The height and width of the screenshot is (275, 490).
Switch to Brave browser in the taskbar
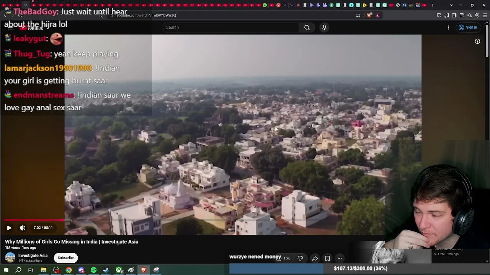[144, 270]
